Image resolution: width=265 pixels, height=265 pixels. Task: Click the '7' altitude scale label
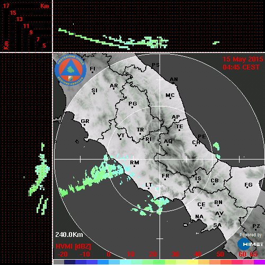pyautogui.click(x=38, y=39)
